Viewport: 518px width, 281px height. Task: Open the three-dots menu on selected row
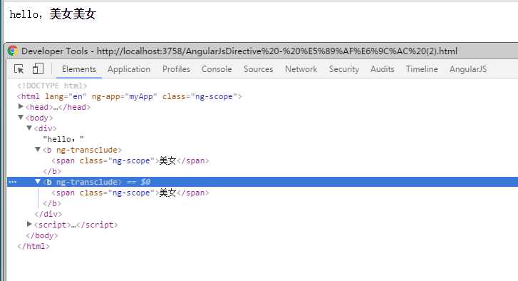point(13,182)
